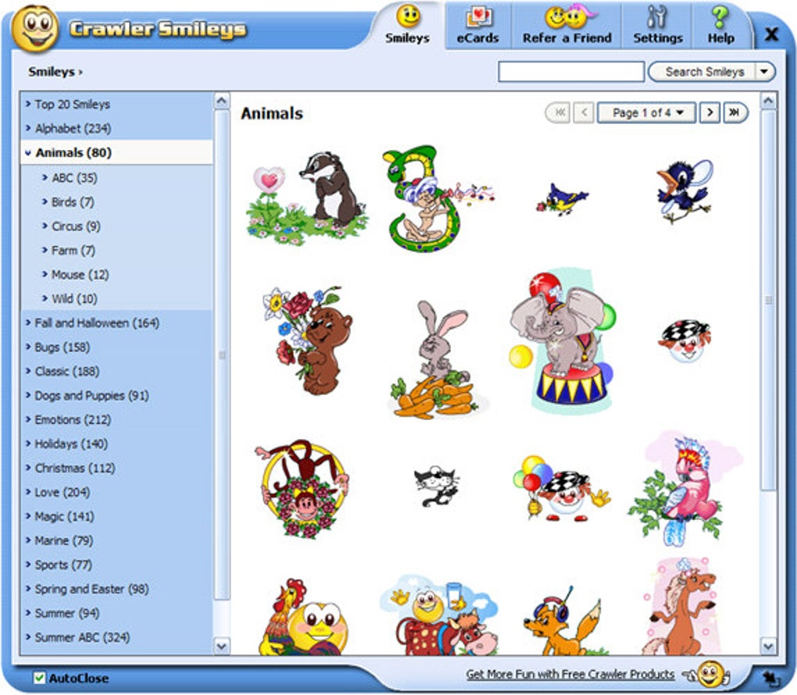This screenshot has height=695, width=797.
Task: Click inside the search text field
Action: [x=570, y=72]
